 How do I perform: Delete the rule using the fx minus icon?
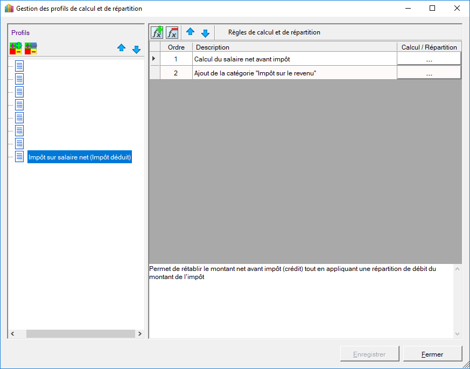(x=172, y=33)
